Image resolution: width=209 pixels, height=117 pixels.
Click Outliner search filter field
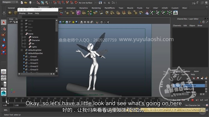click(x=40, y=17)
